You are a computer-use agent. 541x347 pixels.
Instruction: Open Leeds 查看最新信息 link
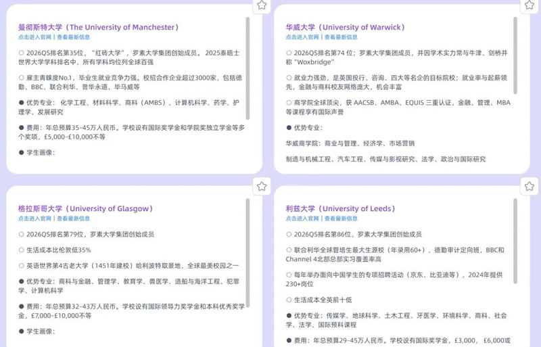click(x=341, y=218)
